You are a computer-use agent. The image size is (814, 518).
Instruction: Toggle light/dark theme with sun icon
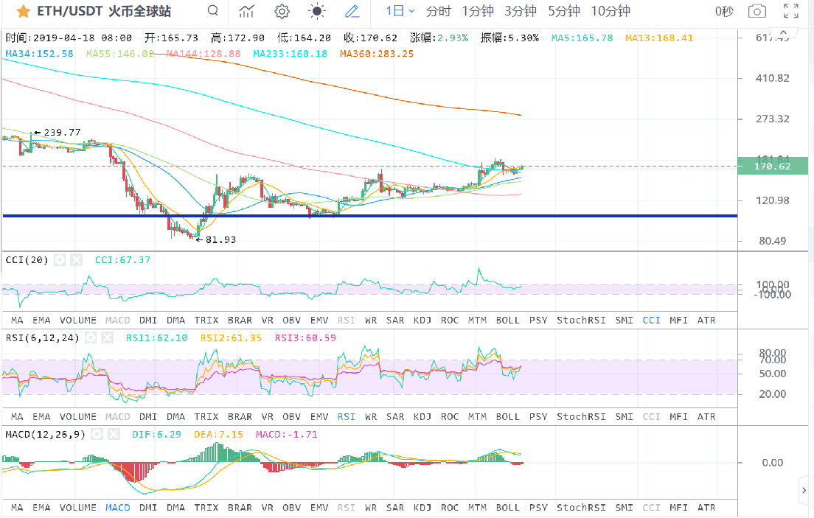point(317,11)
